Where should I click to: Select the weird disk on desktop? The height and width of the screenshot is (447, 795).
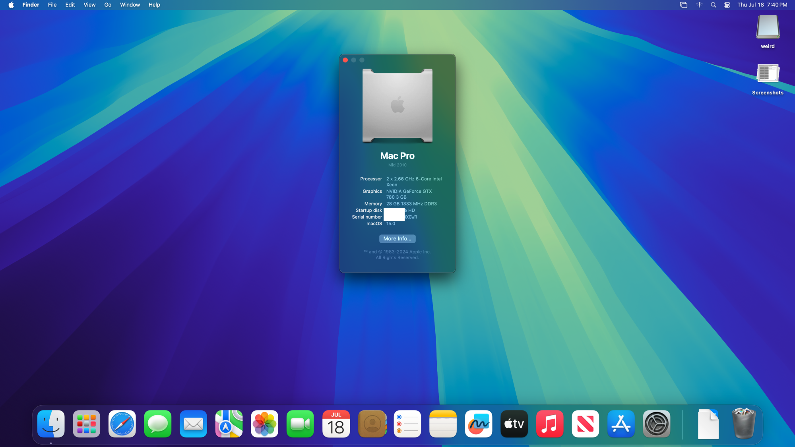768,28
